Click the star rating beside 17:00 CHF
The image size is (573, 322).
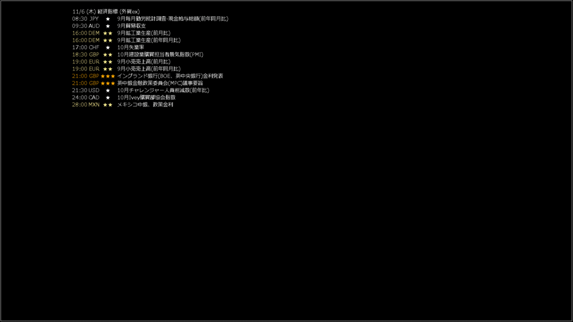click(108, 48)
